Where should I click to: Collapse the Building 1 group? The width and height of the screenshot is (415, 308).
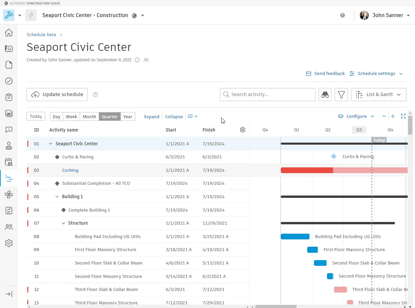[57, 197]
